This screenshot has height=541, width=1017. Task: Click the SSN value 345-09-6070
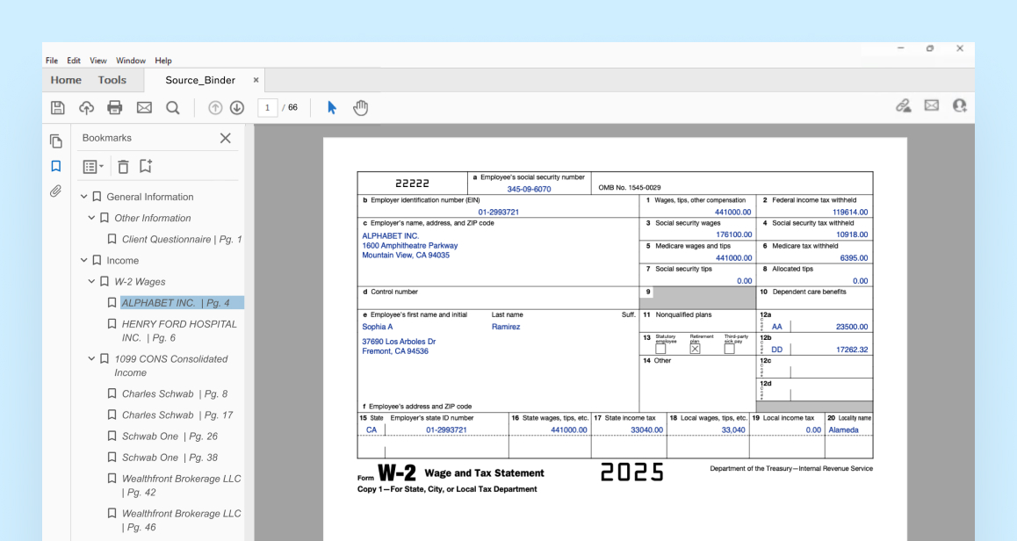tap(530, 190)
